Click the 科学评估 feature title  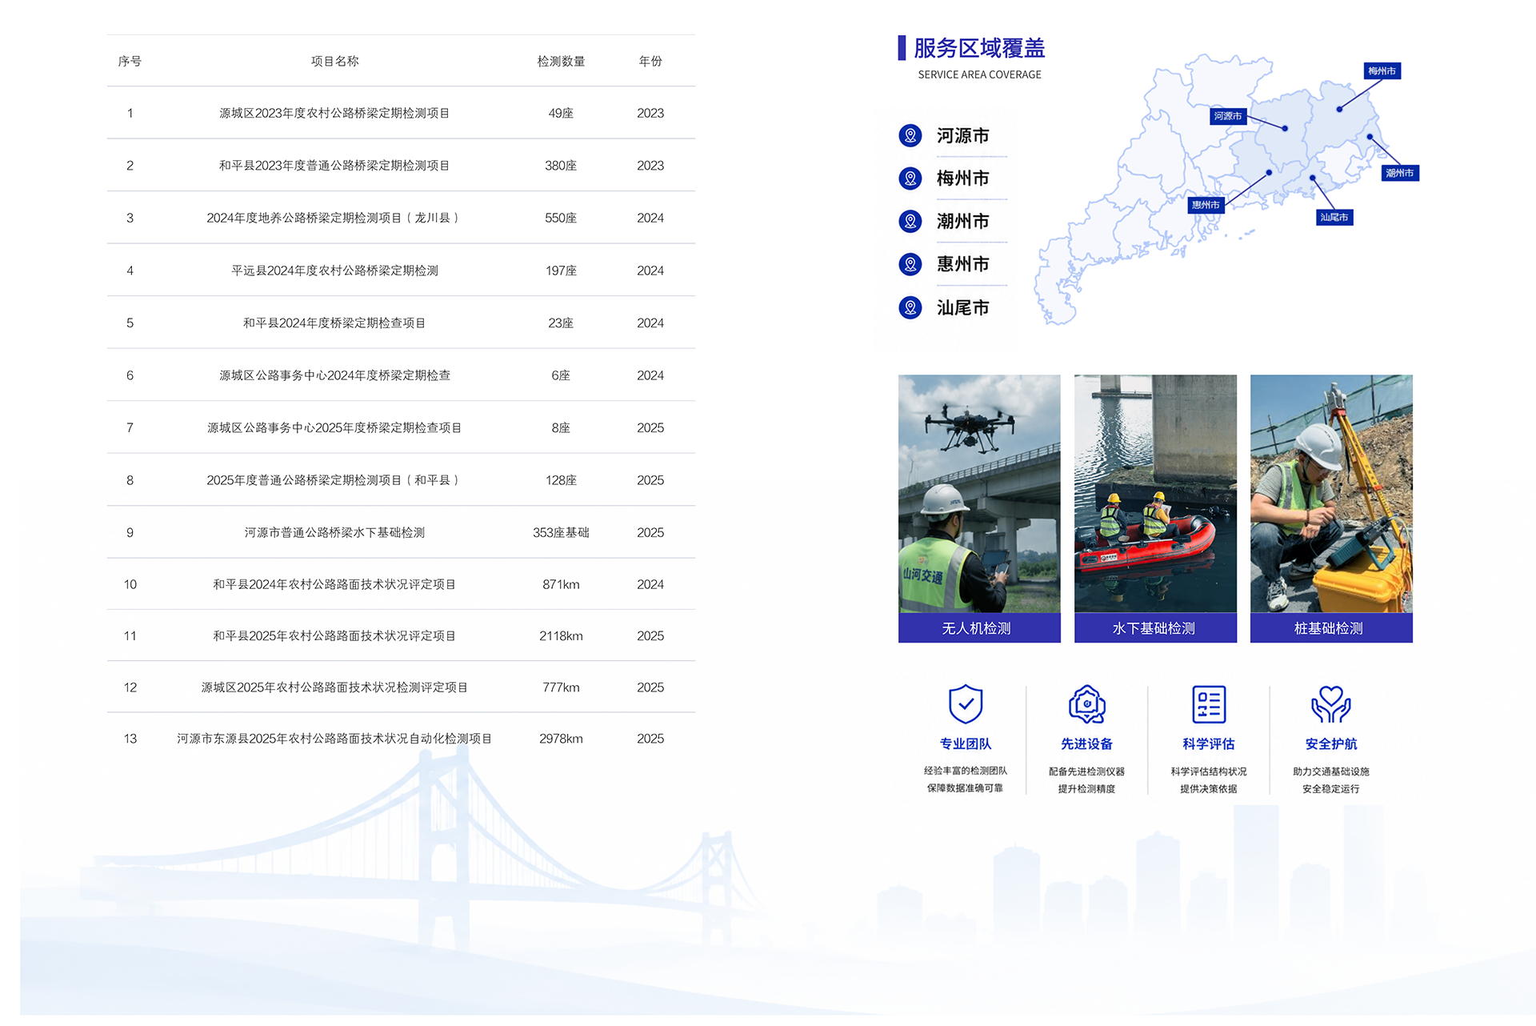click(x=1209, y=743)
